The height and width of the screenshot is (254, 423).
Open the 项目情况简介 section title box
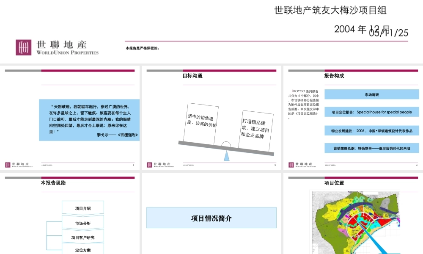point(211,218)
